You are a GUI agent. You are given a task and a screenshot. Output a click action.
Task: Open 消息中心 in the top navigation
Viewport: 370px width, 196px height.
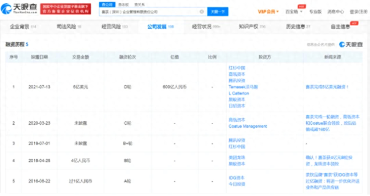[x=335, y=12]
